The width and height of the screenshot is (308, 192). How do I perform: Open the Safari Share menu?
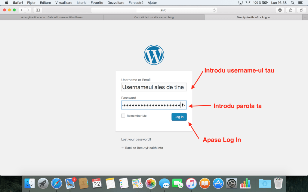291,10
